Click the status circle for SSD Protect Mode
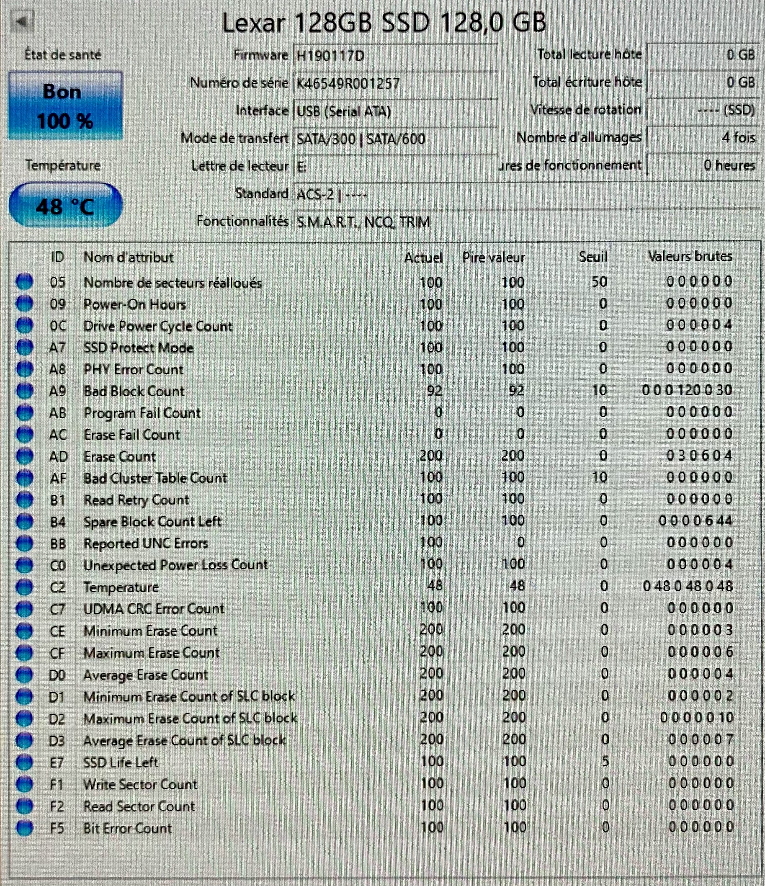 click(x=24, y=347)
